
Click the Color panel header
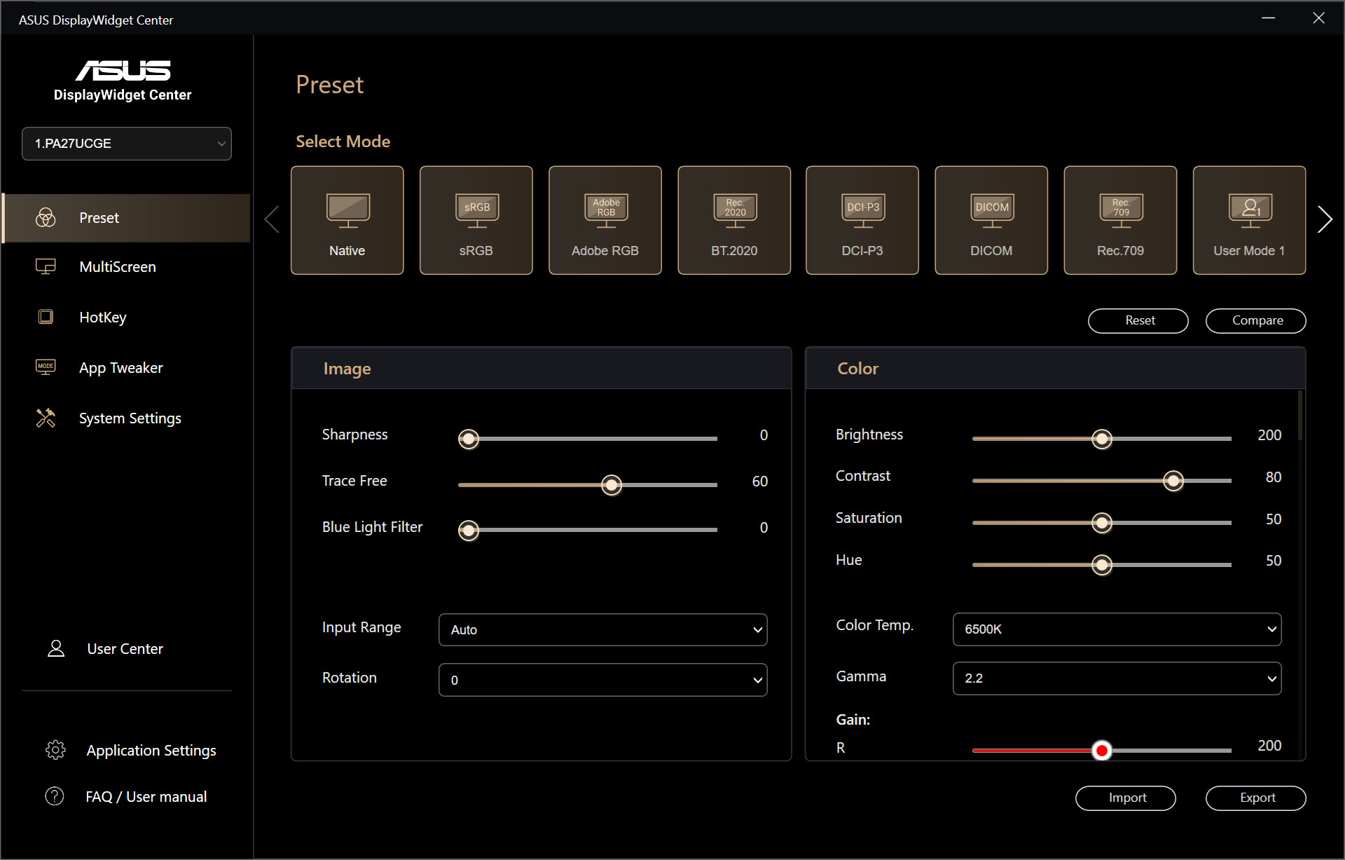(x=1056, y=369)
